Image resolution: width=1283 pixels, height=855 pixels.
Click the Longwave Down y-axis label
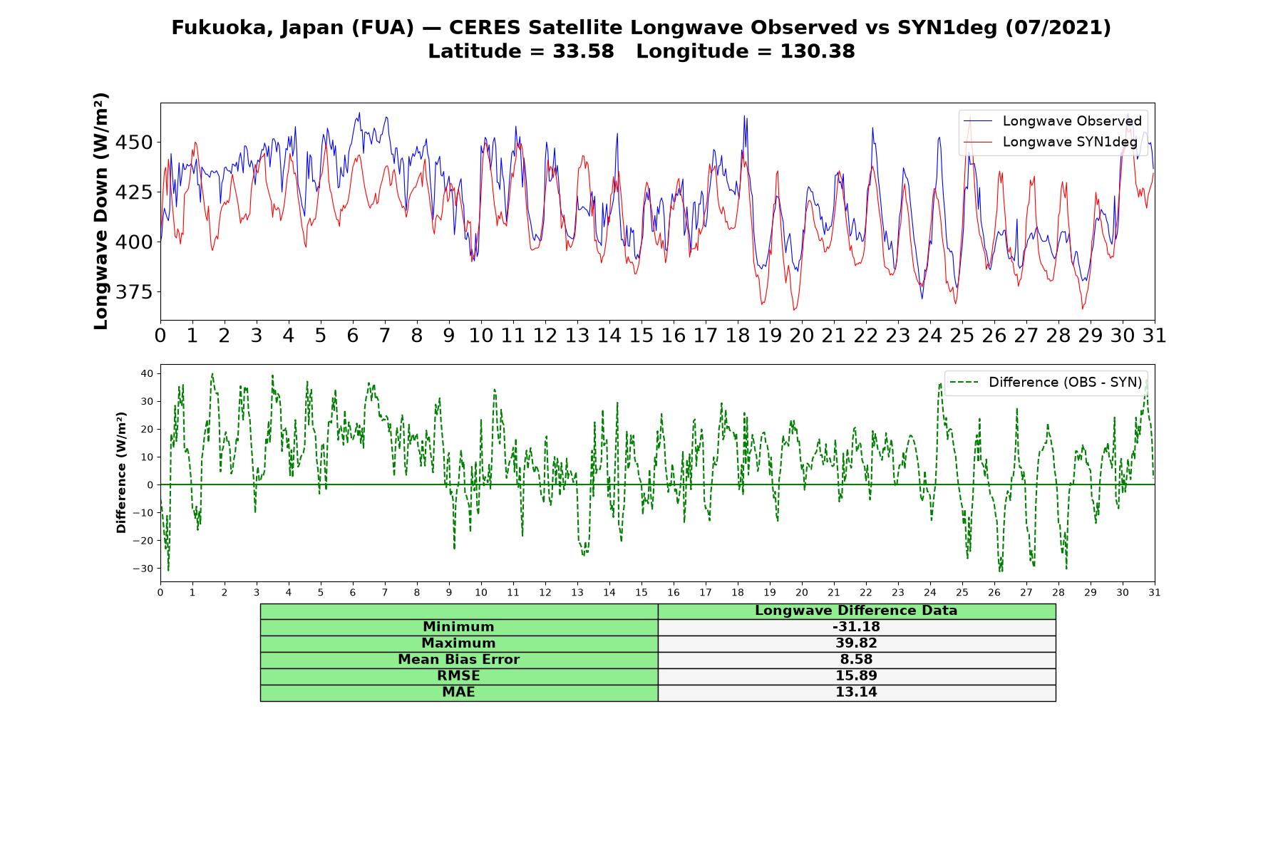pyautogui.click(x=101, y=212)
